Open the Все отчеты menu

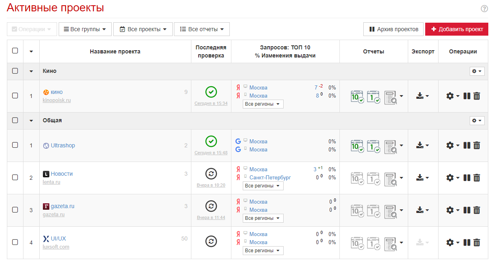pos(202,29)
